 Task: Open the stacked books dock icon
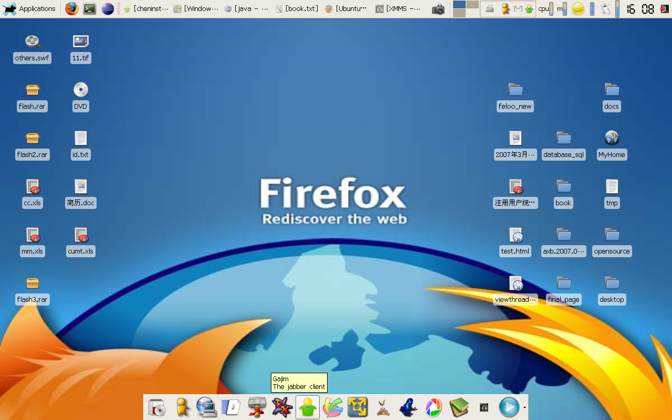click(459, 407)
